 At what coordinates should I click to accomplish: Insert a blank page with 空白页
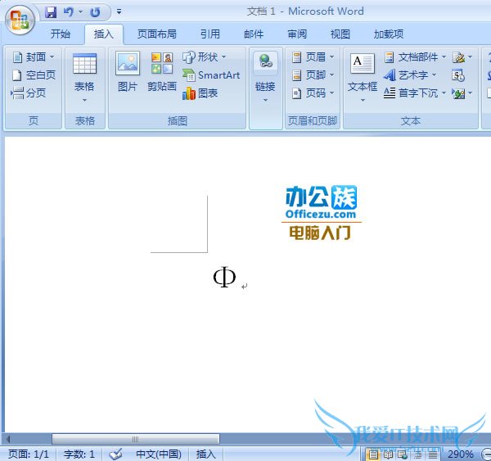pyautogui.click(x=34, y=75)
